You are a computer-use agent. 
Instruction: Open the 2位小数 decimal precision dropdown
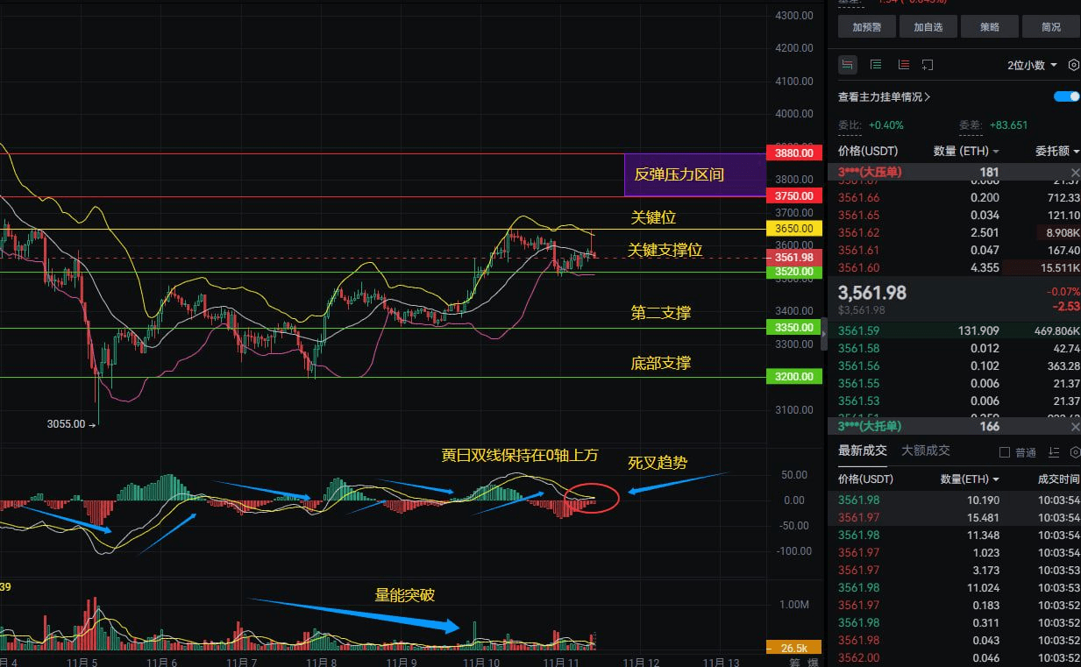click(1032, 65)
